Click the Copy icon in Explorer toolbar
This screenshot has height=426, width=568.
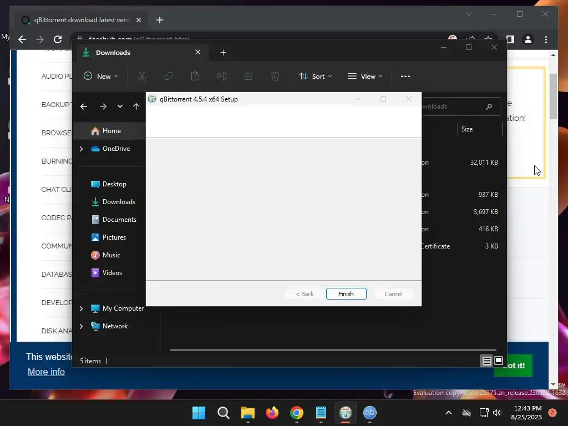169,76
